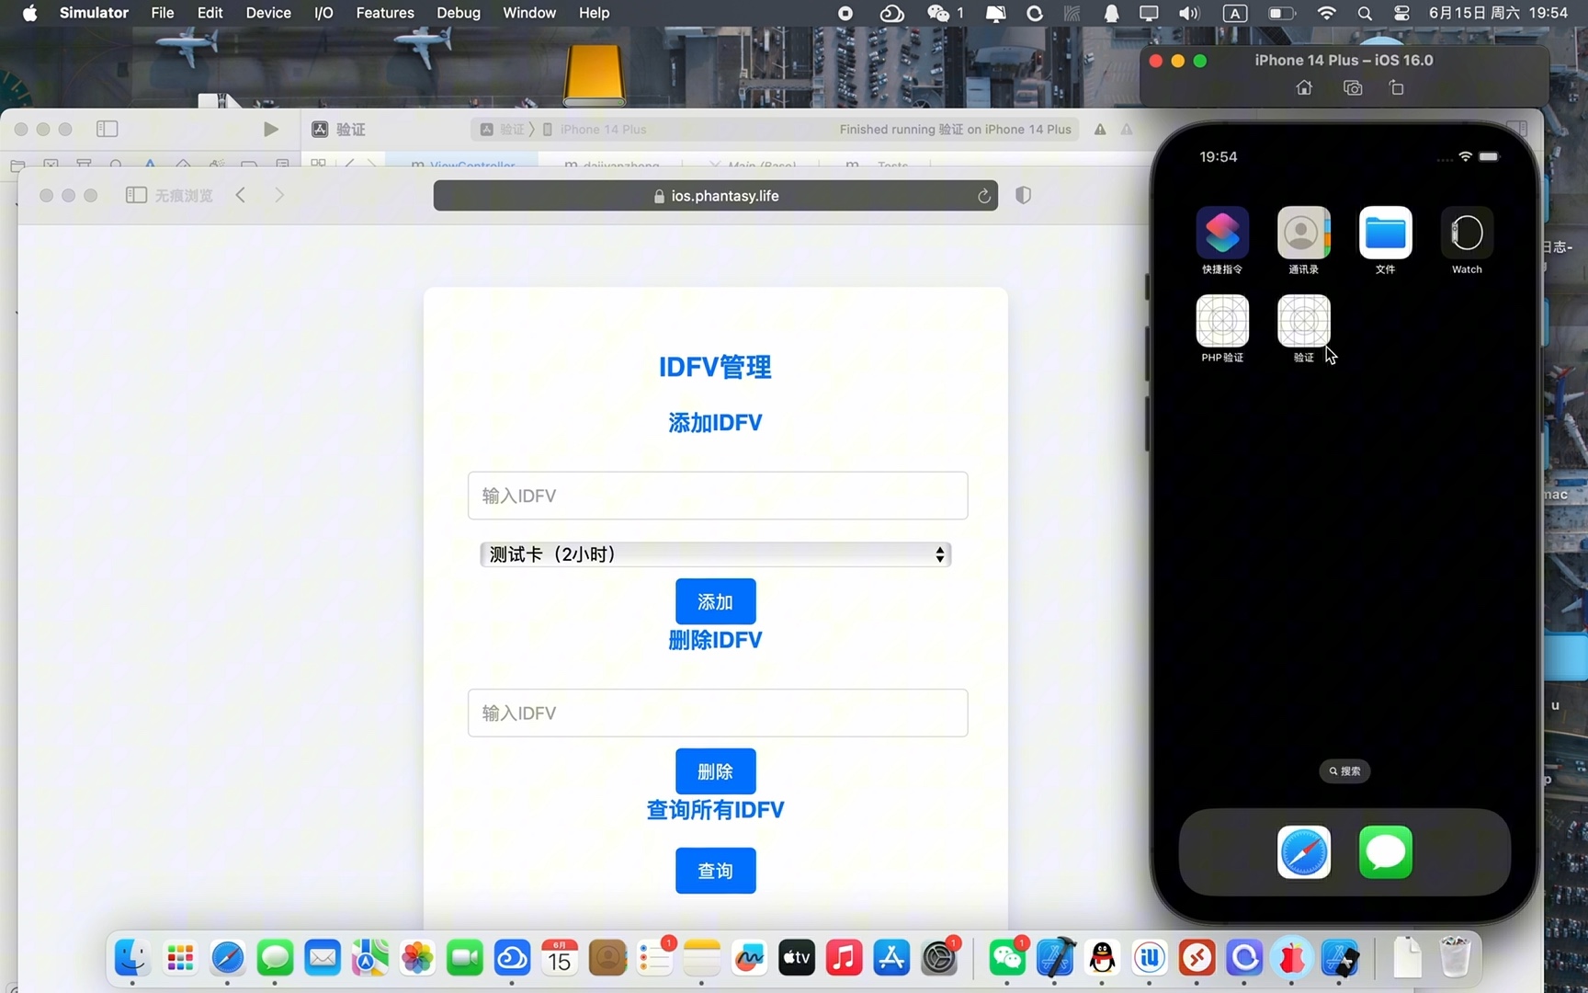This screenshot has width=1588, height=993.
Task: Toggle the Safari sidebar button
Action: click(136, 195)
